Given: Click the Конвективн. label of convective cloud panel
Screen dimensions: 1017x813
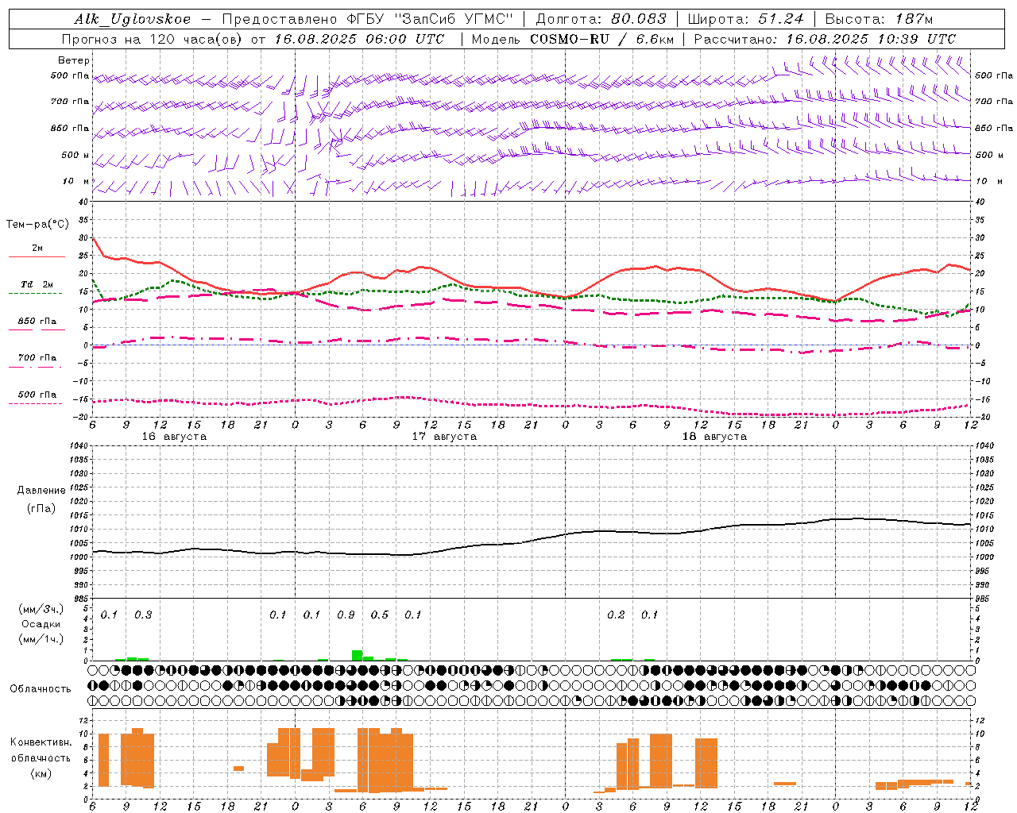Looking at the screenshot, I should pos(41,742).
